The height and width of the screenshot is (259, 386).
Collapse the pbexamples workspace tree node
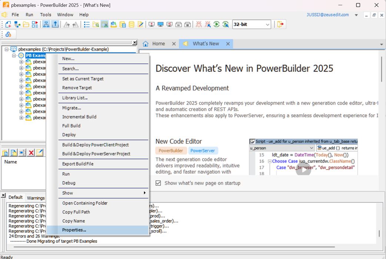click(7, 49)
